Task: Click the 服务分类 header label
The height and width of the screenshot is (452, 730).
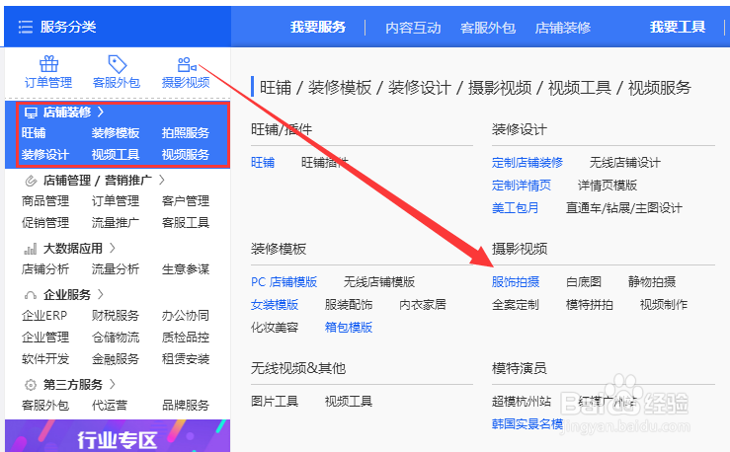Action: (x=68, y=27)
